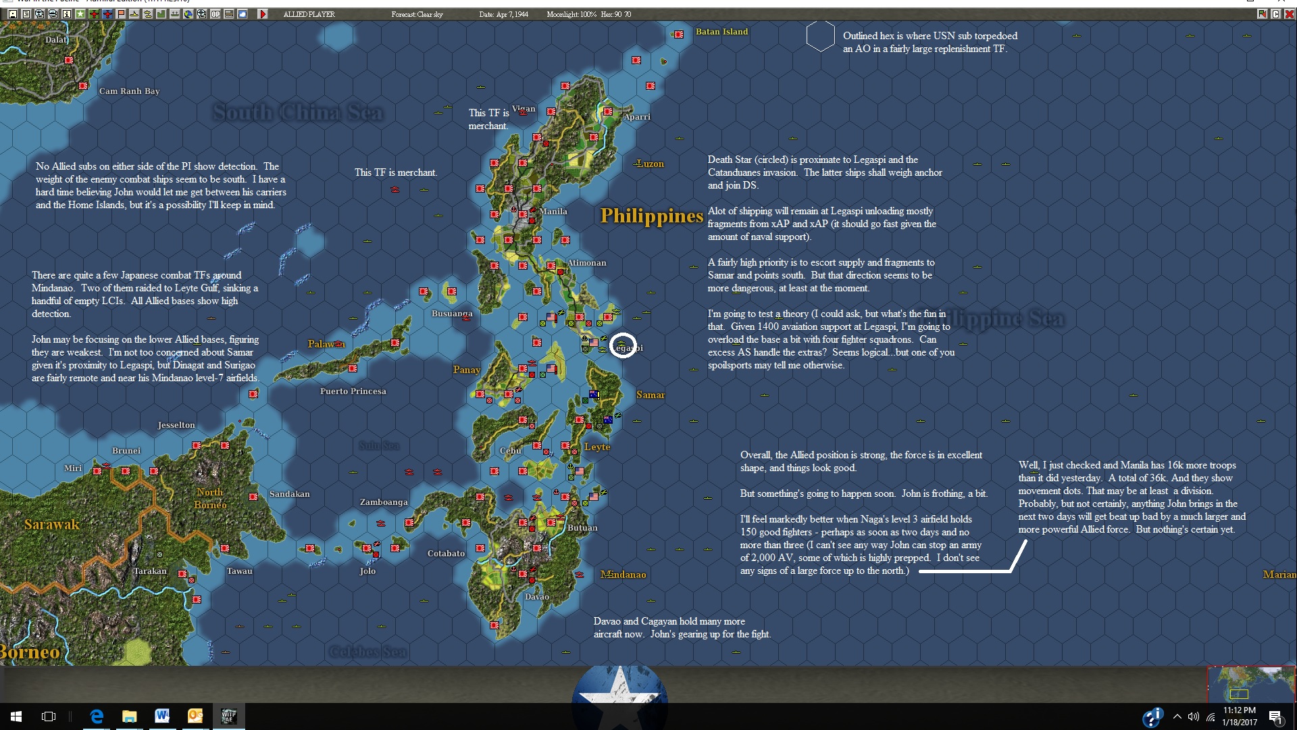Click the orange flag toolbar icon
Screen dimensions: 1297x730
coord(121,14)
